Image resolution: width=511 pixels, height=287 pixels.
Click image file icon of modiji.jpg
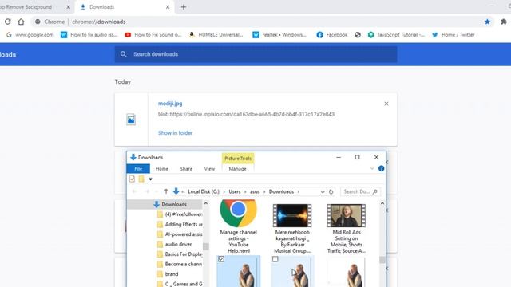131,120
